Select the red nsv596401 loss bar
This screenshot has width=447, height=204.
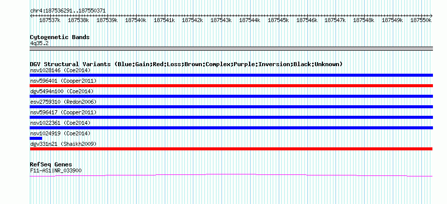pyautogui.click(x=231, y=86)
